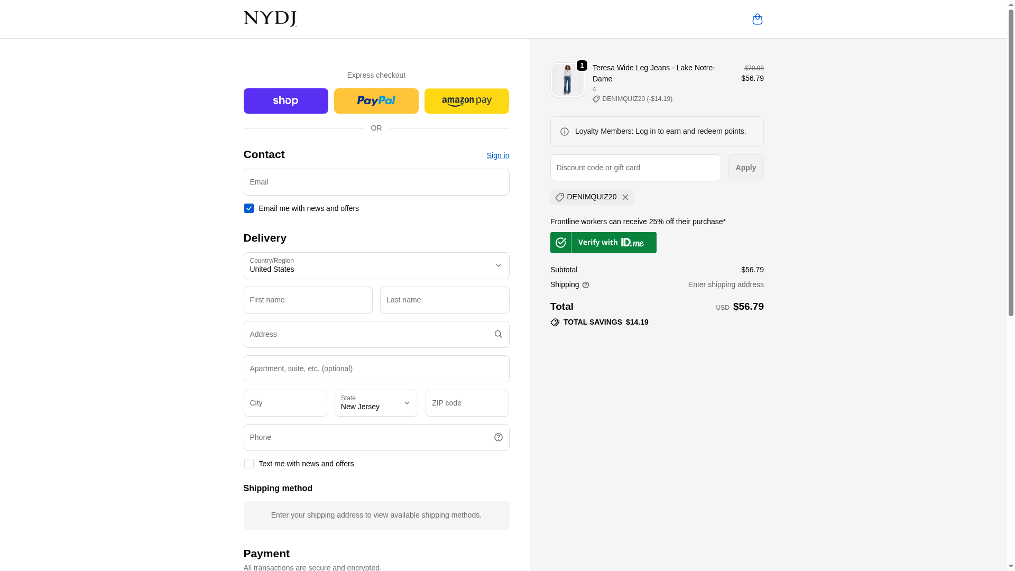
Task: Click the Teresa Wide Leg Jeans thumbnail
Action: click(567, 80)
